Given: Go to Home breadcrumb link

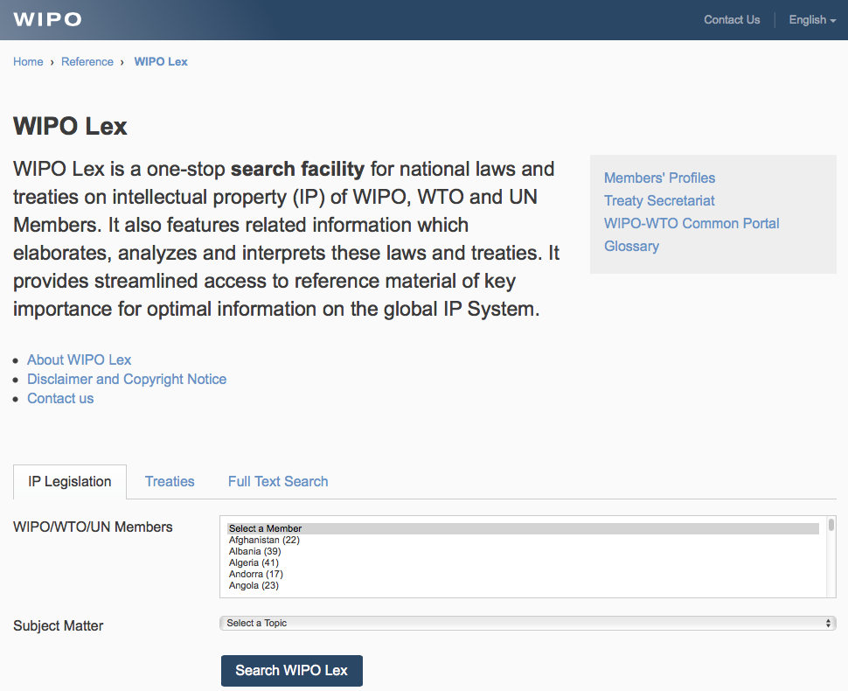Looking at the screenshot, I should (x=28, y=61).
